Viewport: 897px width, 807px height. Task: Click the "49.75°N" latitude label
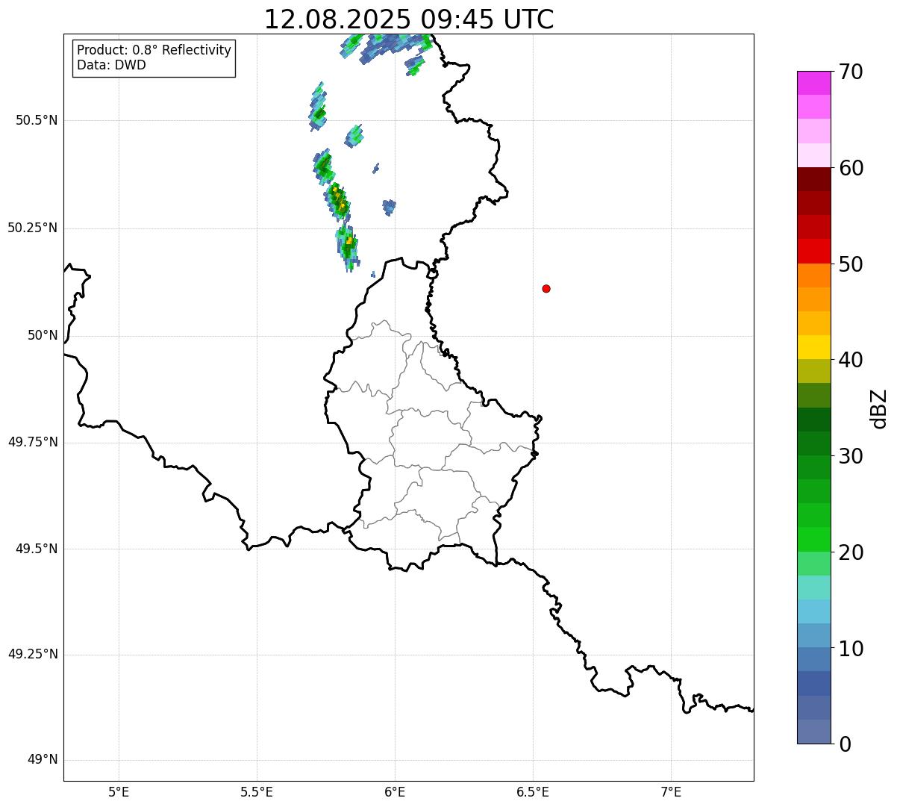pyautogui.click(x=32, y=442)
